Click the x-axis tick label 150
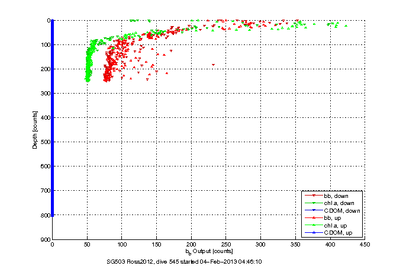 point(156,244)
